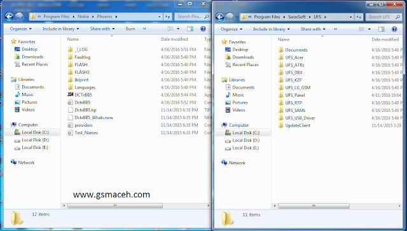Open help in the UFS window
Viewport: 407px width, 231px height.
394,29
